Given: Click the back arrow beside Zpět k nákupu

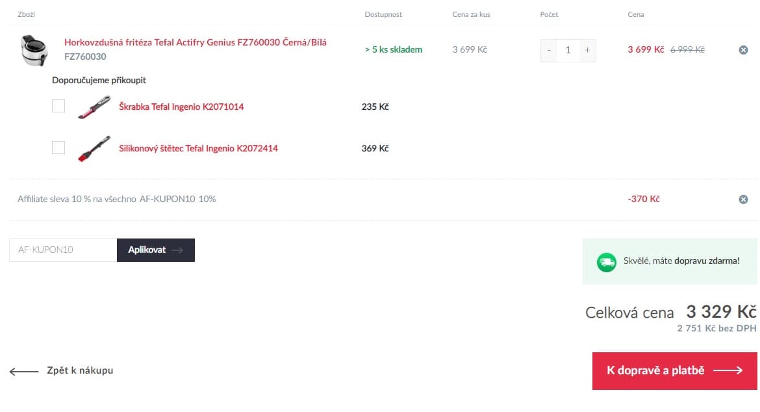Looking at the screenshot, I should click(24, 371).
